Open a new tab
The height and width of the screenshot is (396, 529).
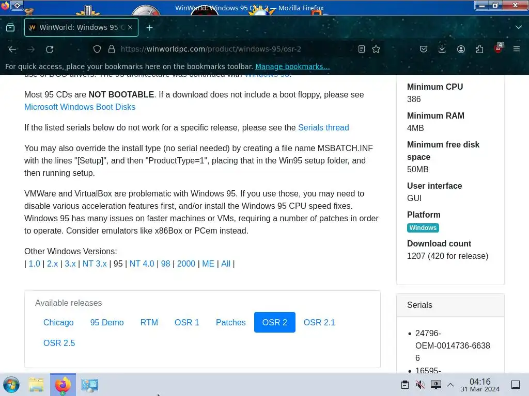tap(149, 28)
